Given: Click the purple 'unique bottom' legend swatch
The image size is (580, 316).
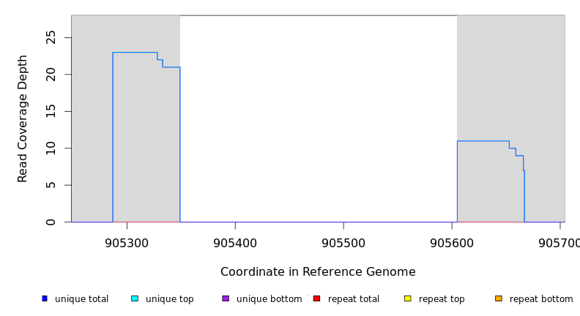Looking at the screenshot, I should (226, 298).
